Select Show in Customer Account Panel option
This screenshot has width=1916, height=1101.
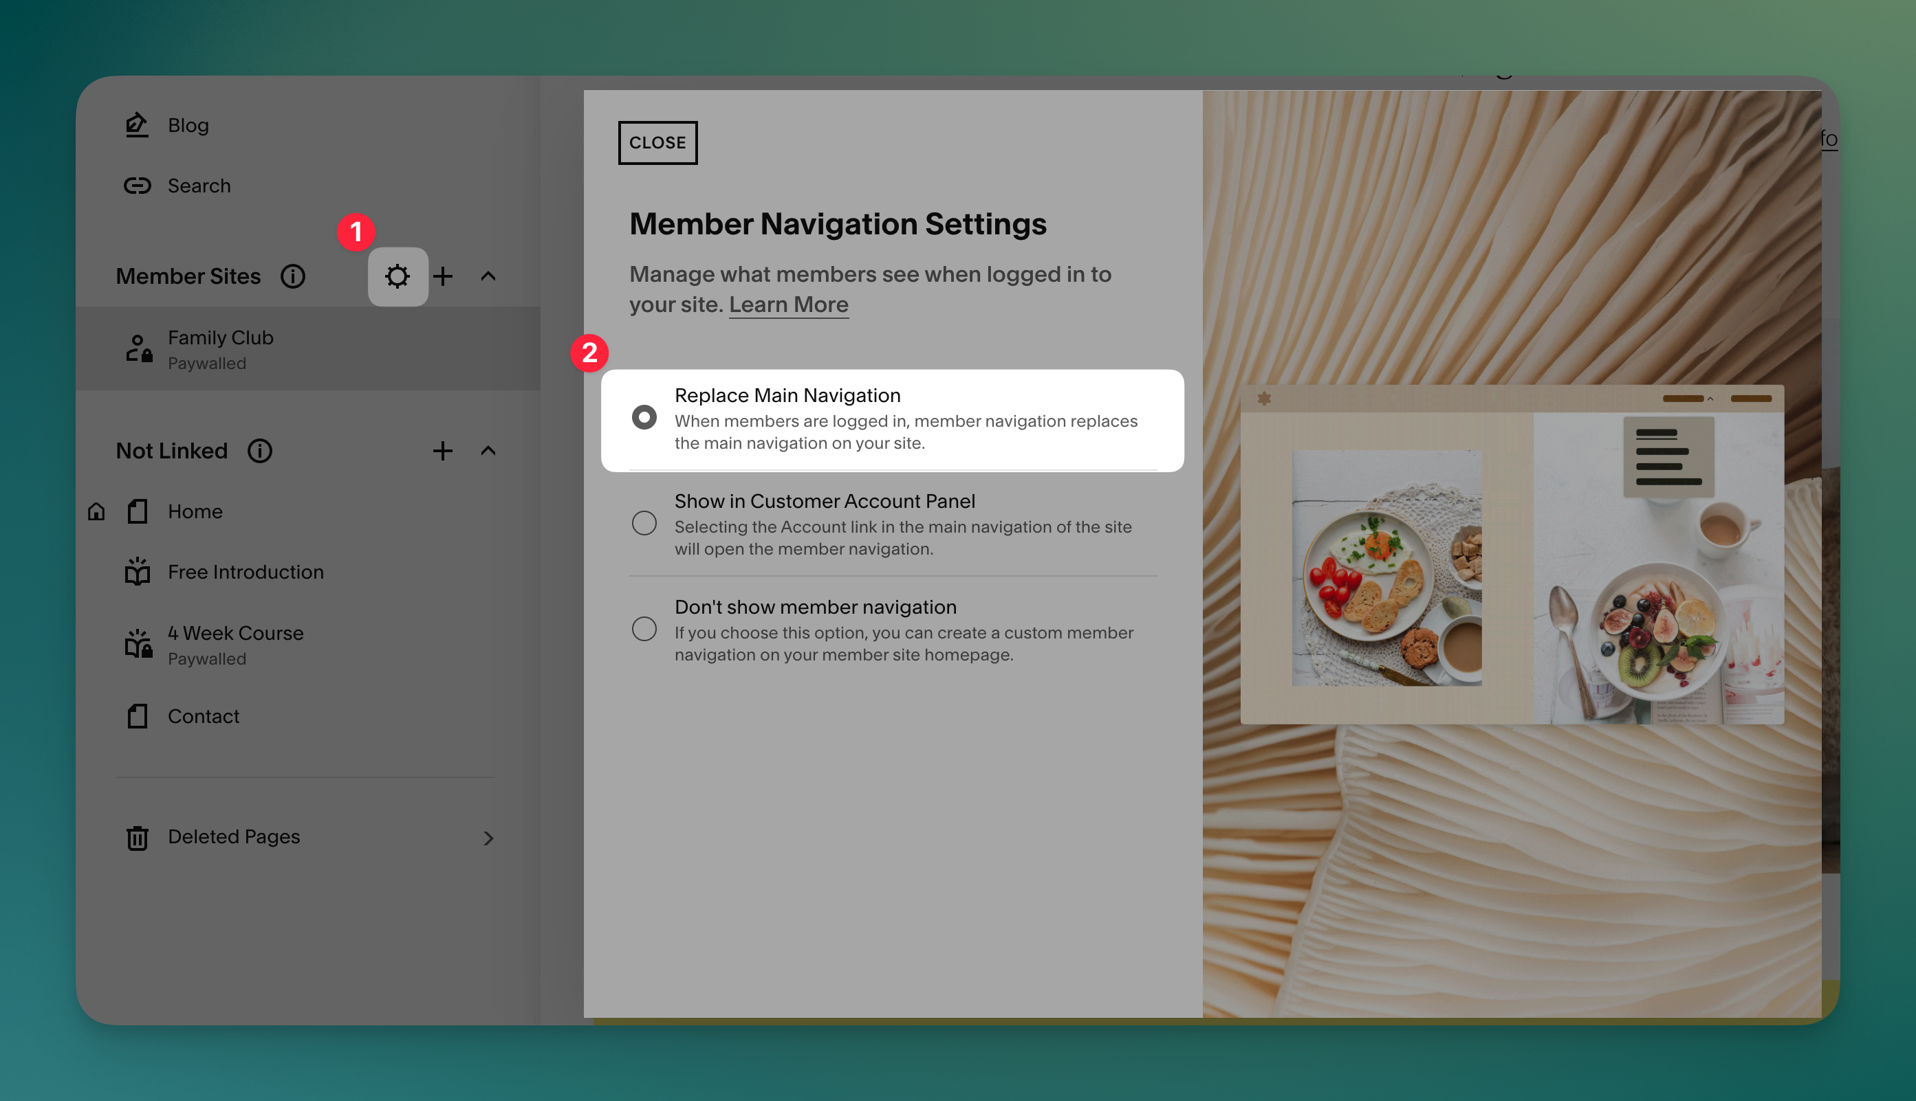pyautogui.click(x=644, y=523)
